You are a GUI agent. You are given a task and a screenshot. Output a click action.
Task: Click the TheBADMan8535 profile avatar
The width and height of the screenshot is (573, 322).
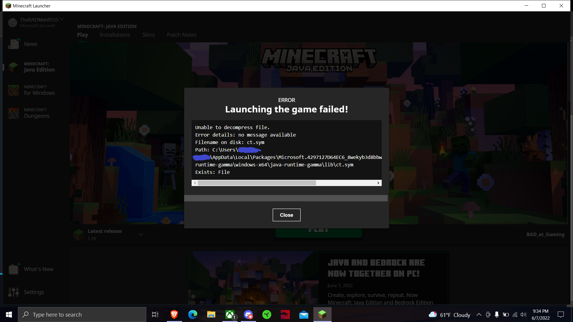[x=13, y=23]
